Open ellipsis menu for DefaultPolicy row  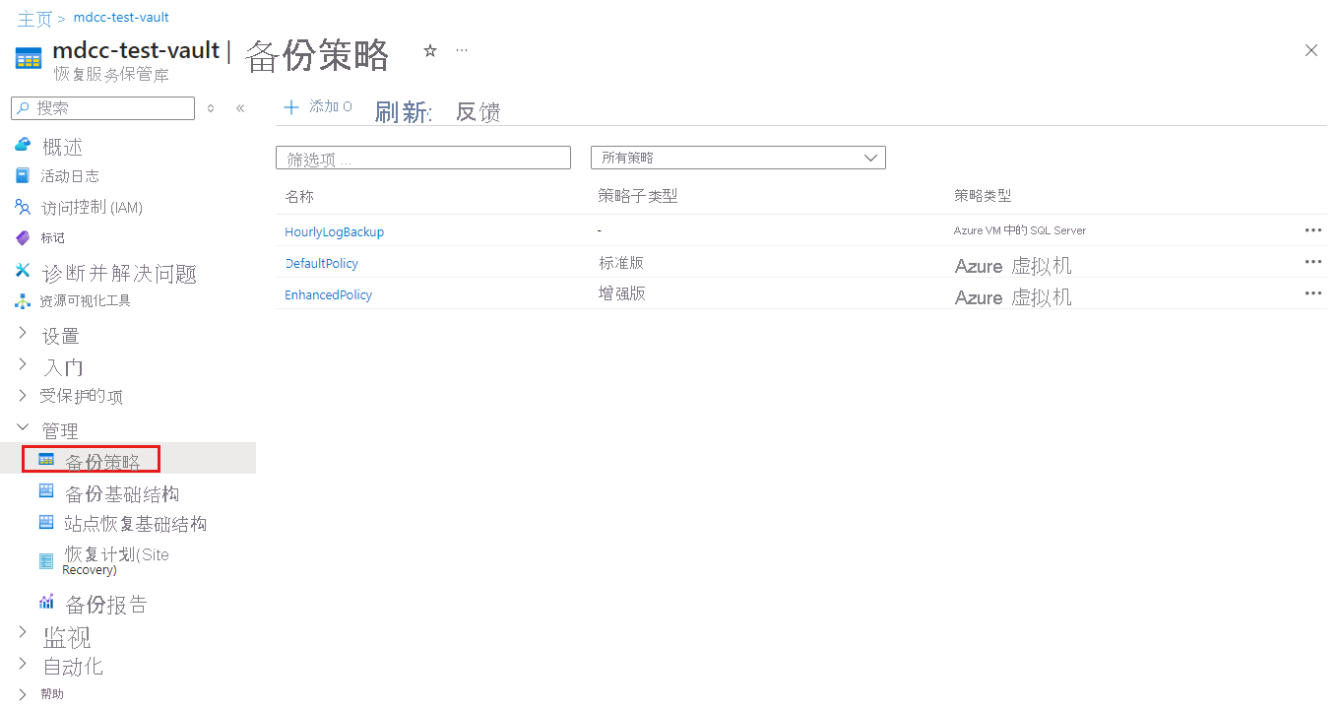tap(1312, 261)
